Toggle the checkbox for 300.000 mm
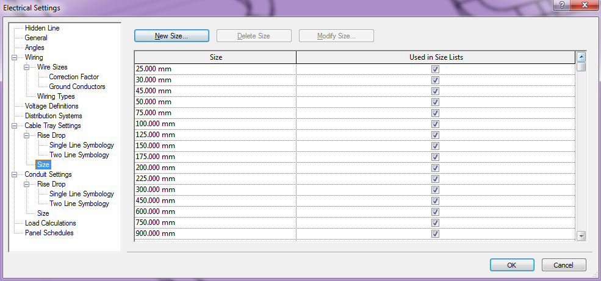Screen dimensions: 601x281 pos(435,190)
